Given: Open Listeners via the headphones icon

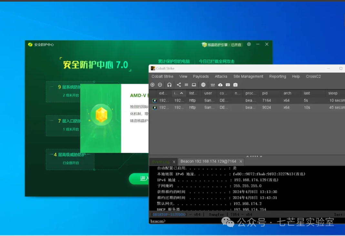Looking at the screenshot, I should [169, 85].
